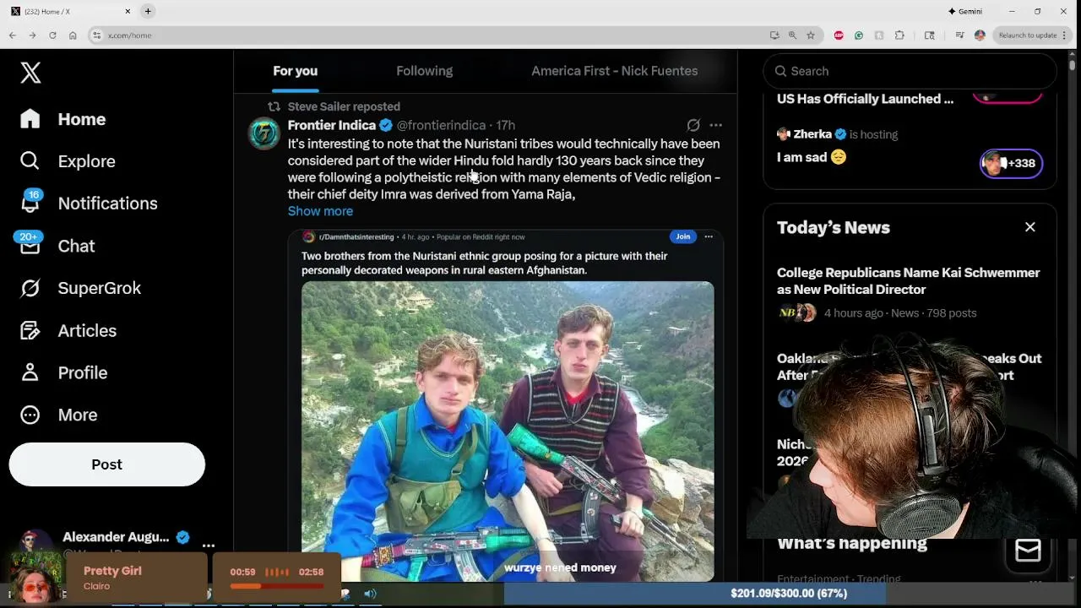The width and height of the screenshot is (1081, 608).
Task: Open account menu dots beside Alexander Augu...
Action: (x=209, y=546)
